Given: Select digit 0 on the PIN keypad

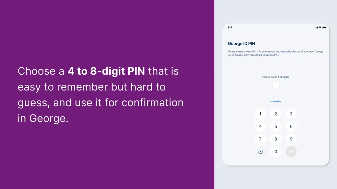Looking at the screenshot, I should tap(275, 152).
